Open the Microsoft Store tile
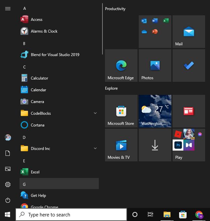The height and width of the screenshot is (221, 210). click(x=121, y=111)
